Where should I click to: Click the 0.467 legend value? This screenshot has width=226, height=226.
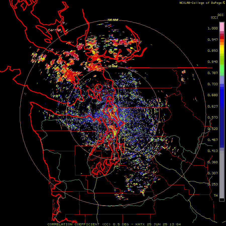click(x=213, y=140)
